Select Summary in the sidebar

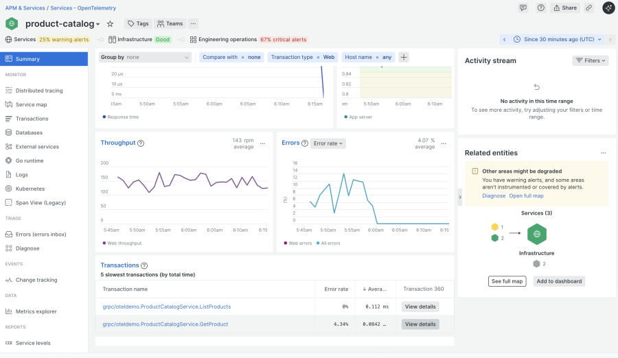pyautogui.click(x=44, y=59)
